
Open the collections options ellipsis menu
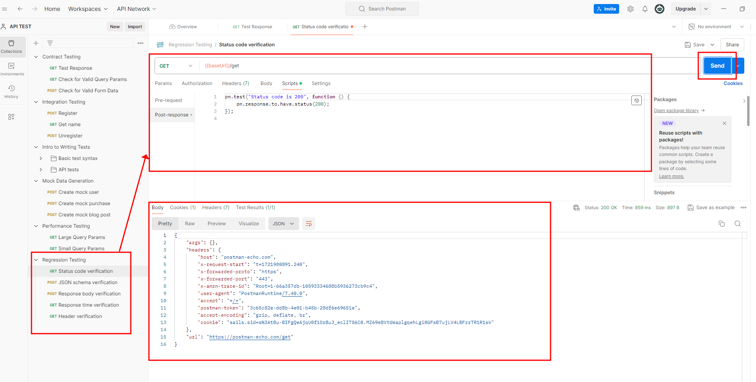click(140, 43)
